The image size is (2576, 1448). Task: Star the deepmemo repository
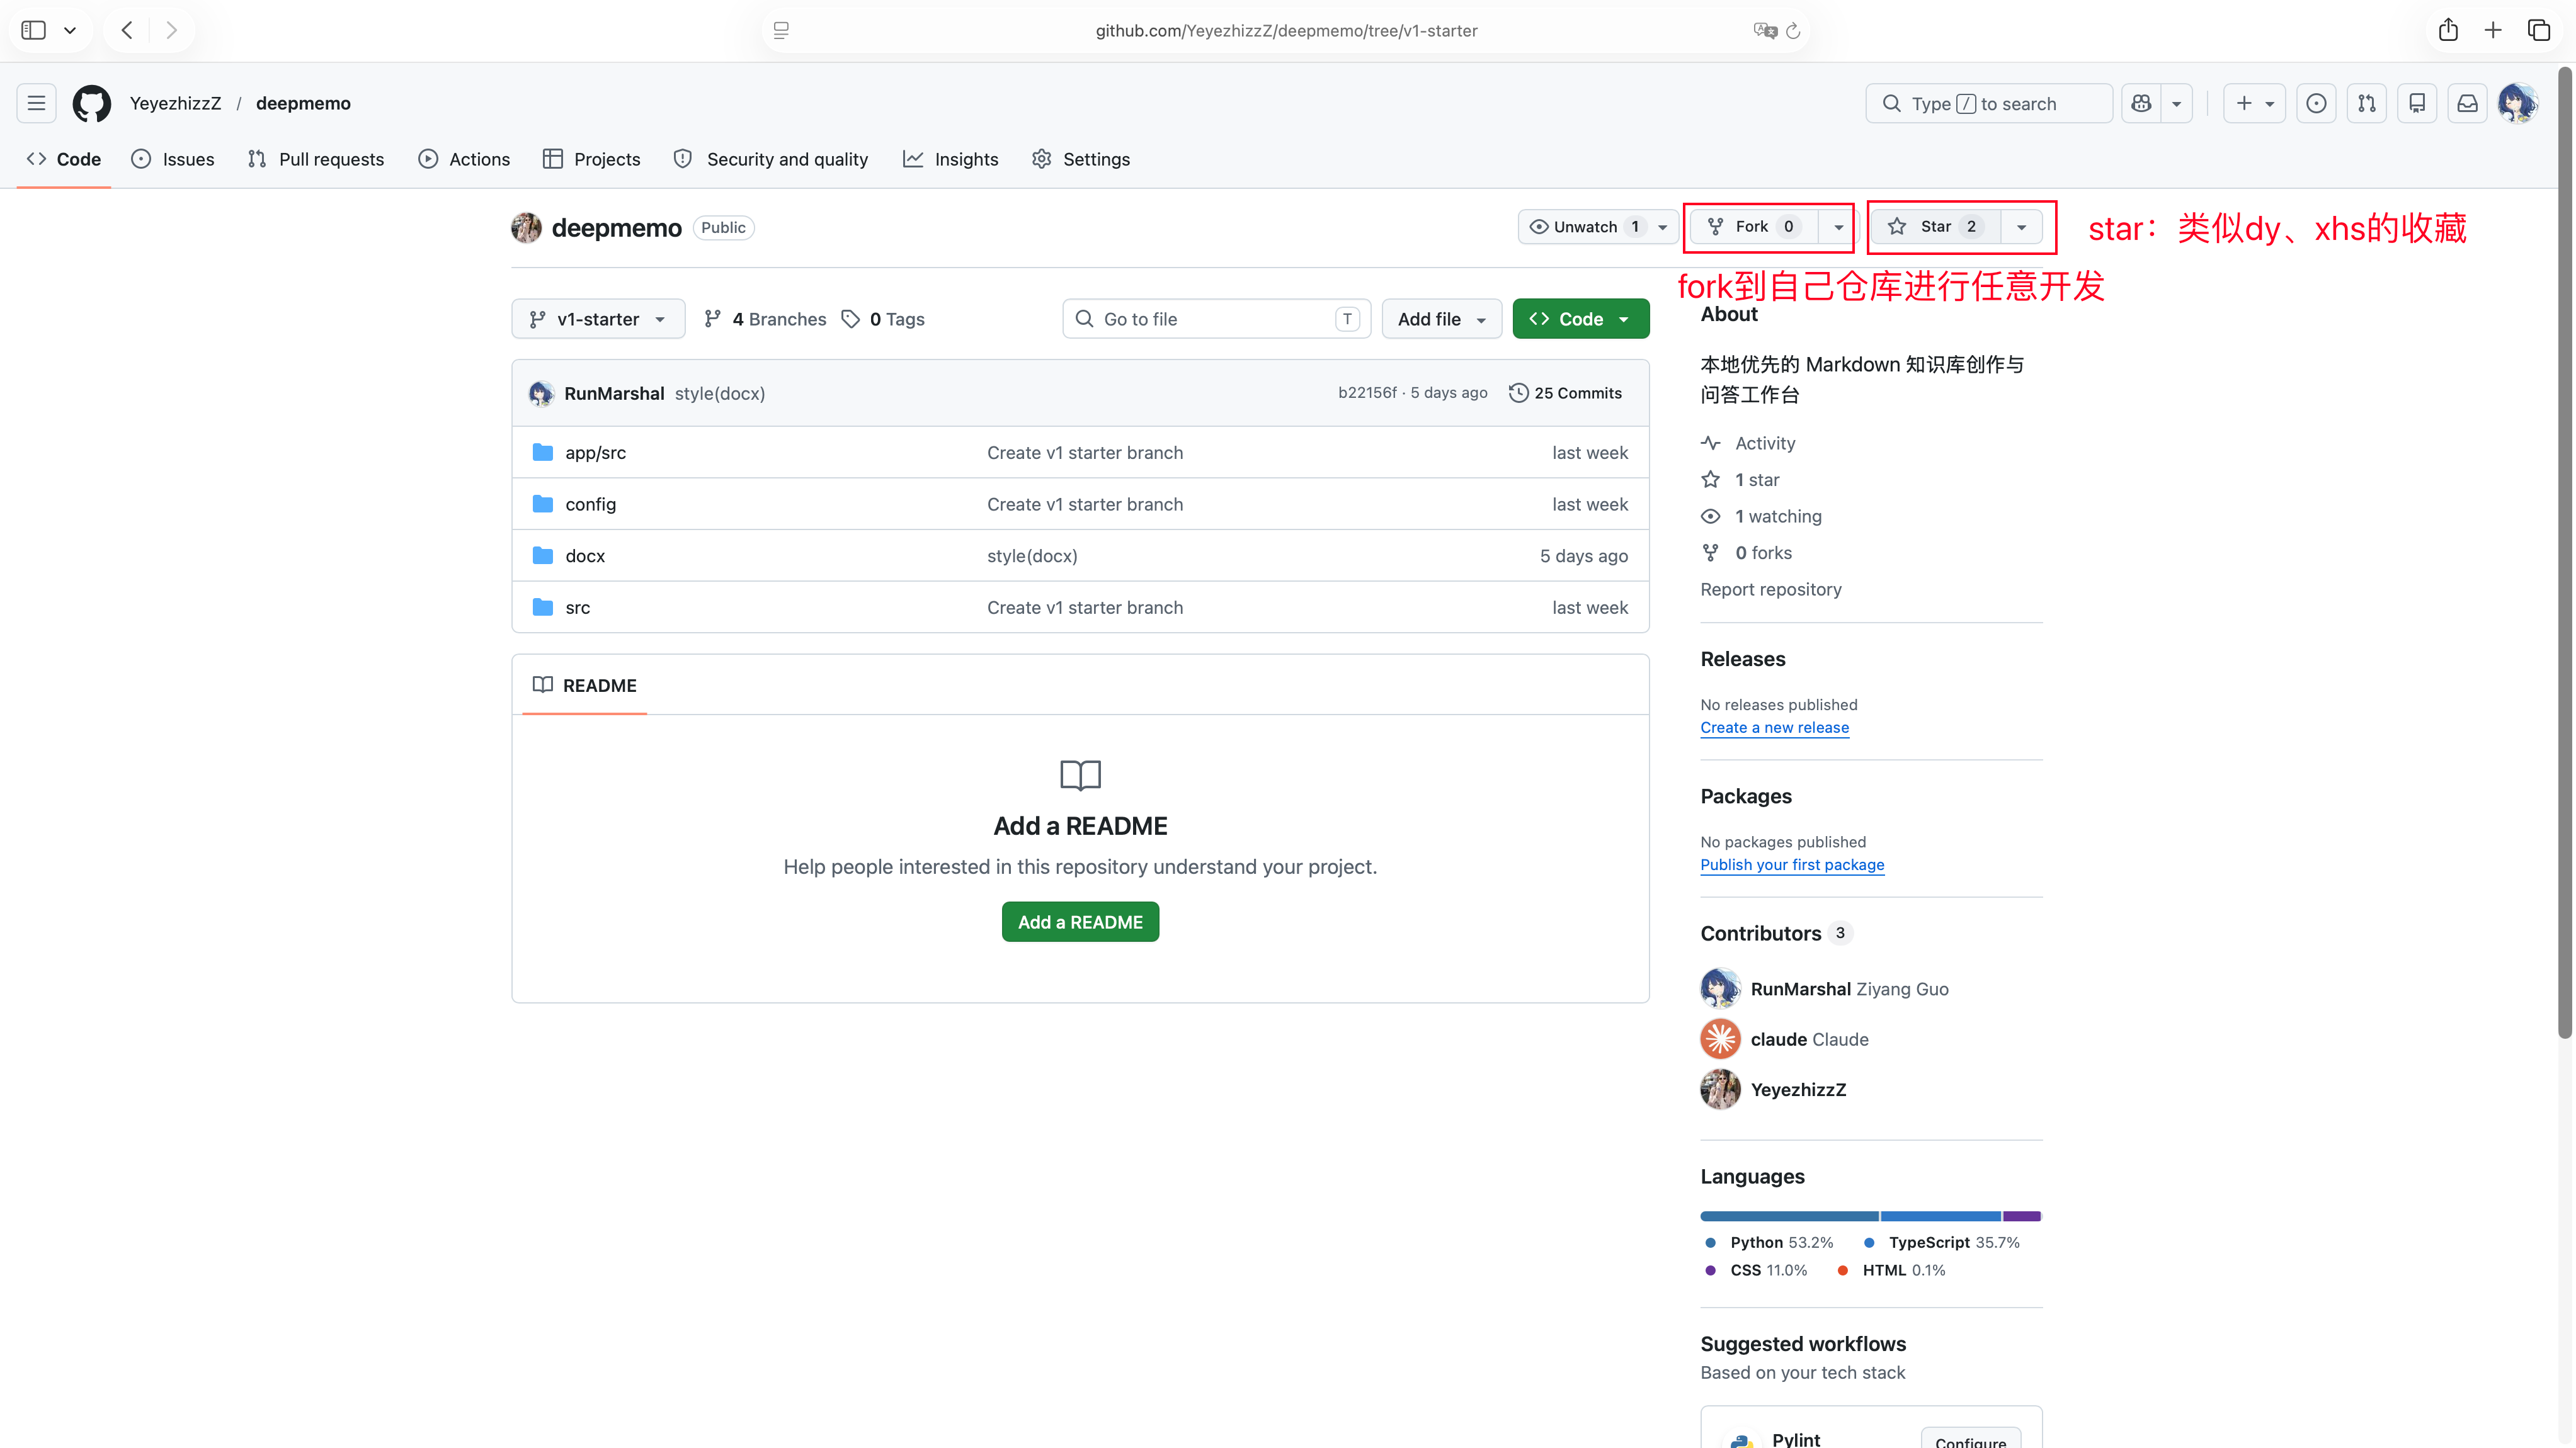coord(1935,227)
